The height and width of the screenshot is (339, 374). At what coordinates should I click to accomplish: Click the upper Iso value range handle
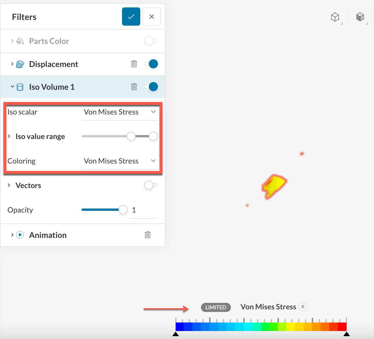153,136
